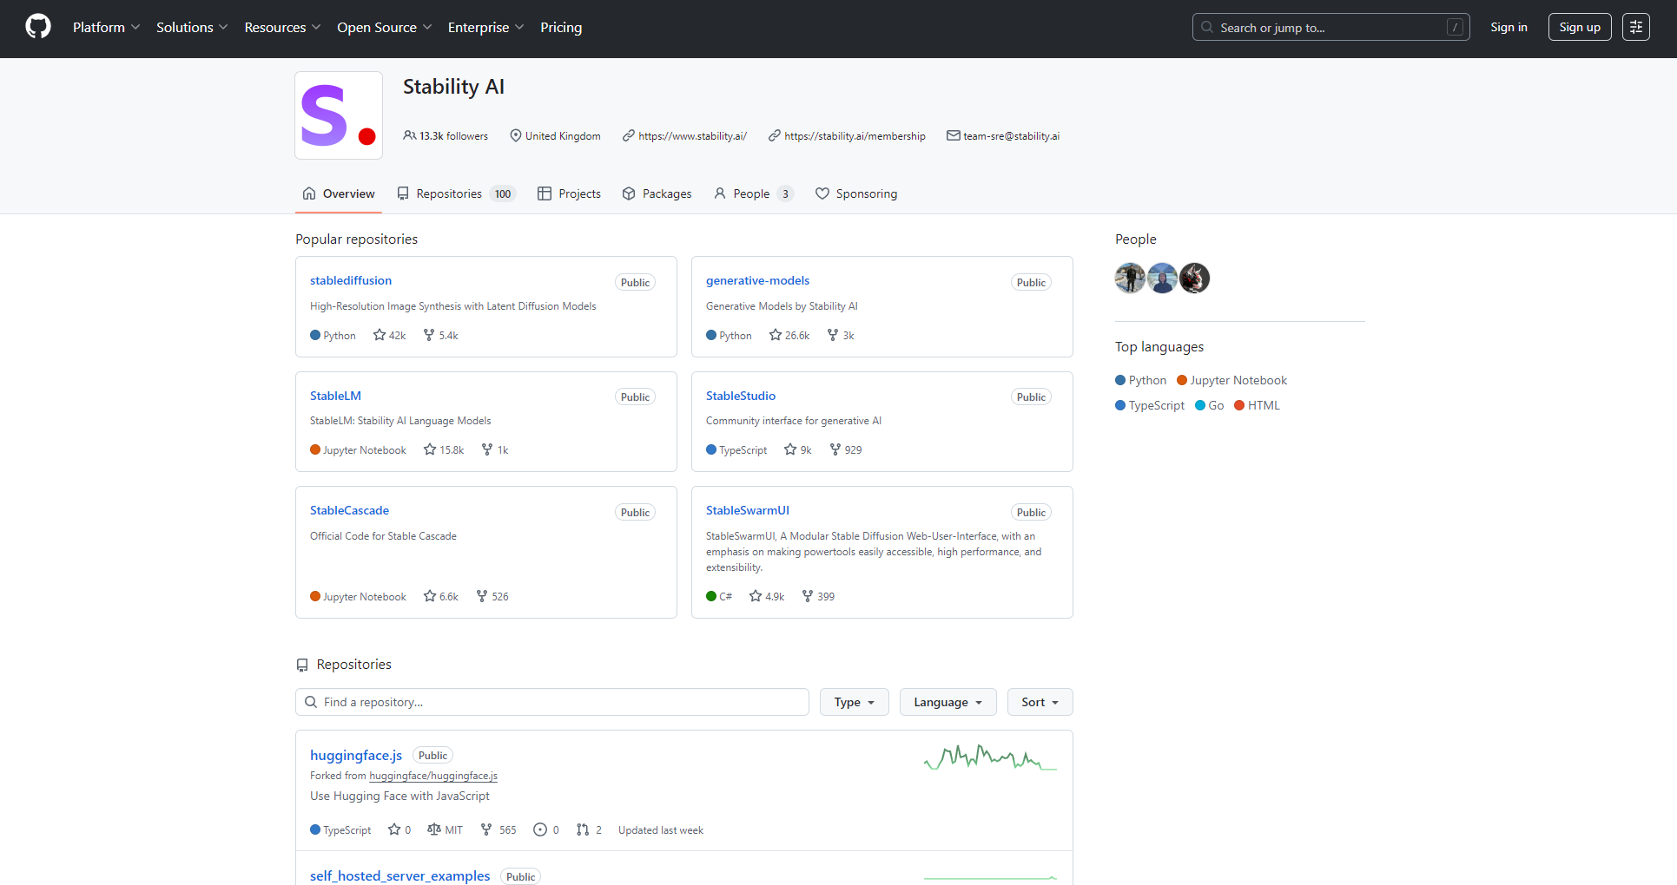Click the Stability AI organization avatar

339,115
